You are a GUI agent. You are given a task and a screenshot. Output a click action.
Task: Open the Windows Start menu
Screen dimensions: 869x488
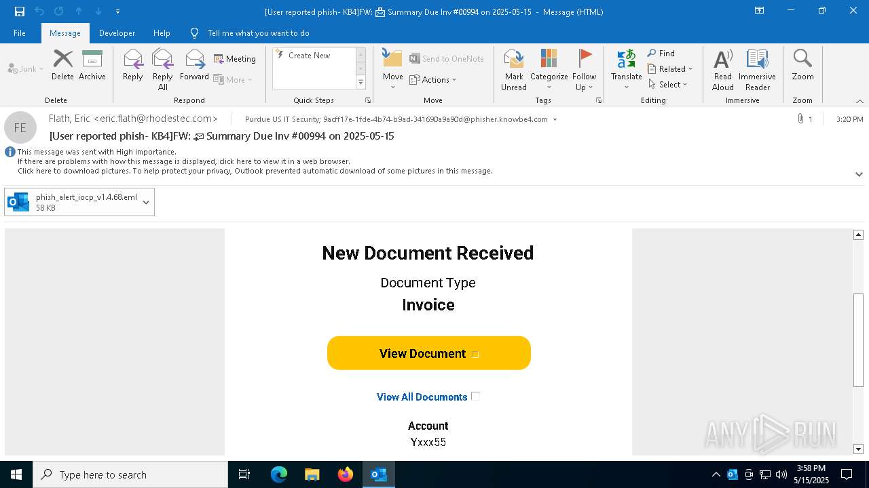[x=16, y=474]
